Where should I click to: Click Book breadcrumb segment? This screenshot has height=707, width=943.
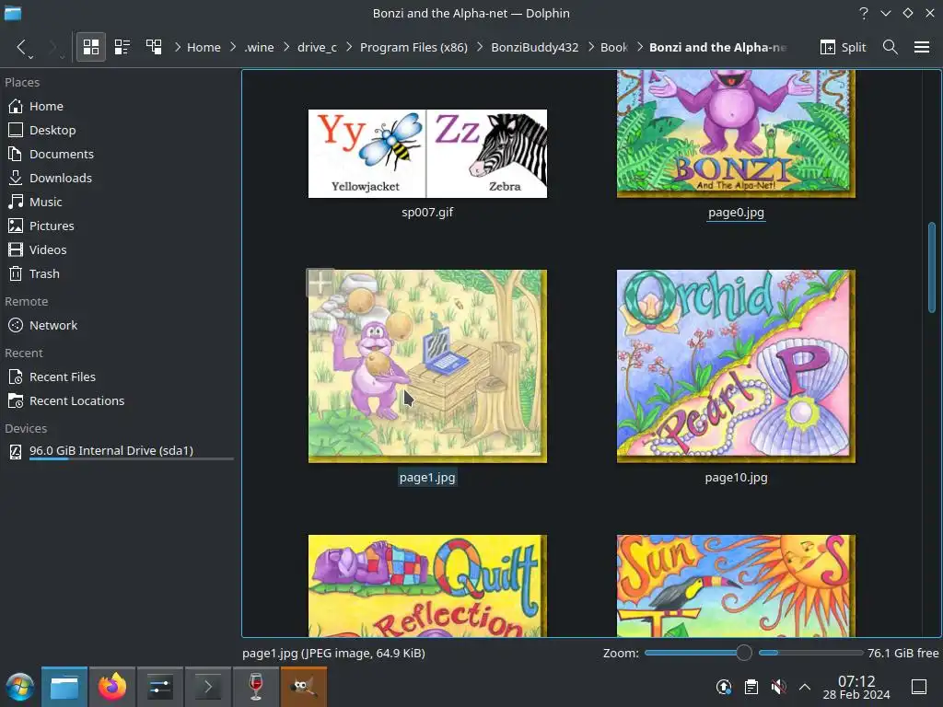coord(614,47)
